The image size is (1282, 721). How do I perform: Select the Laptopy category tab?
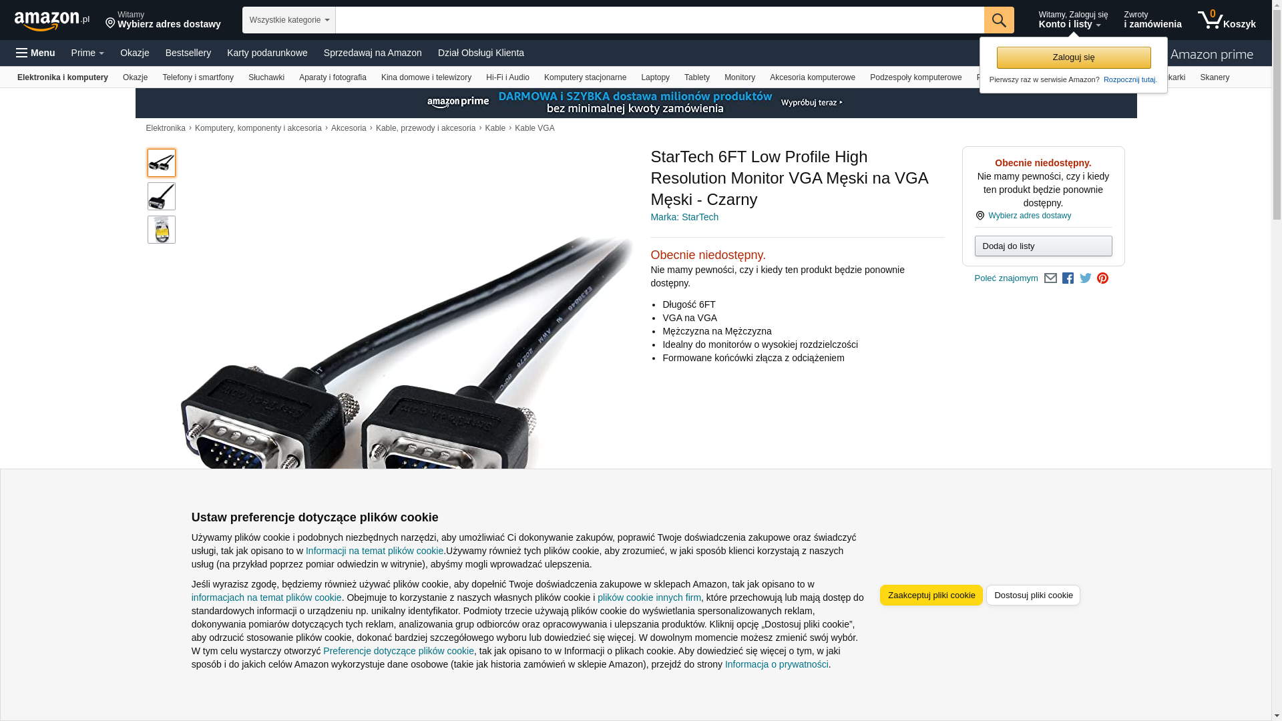[655, 77]
